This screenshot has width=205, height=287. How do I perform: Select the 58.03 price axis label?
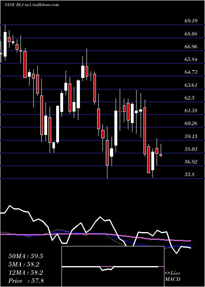click(x=191, y=149)
